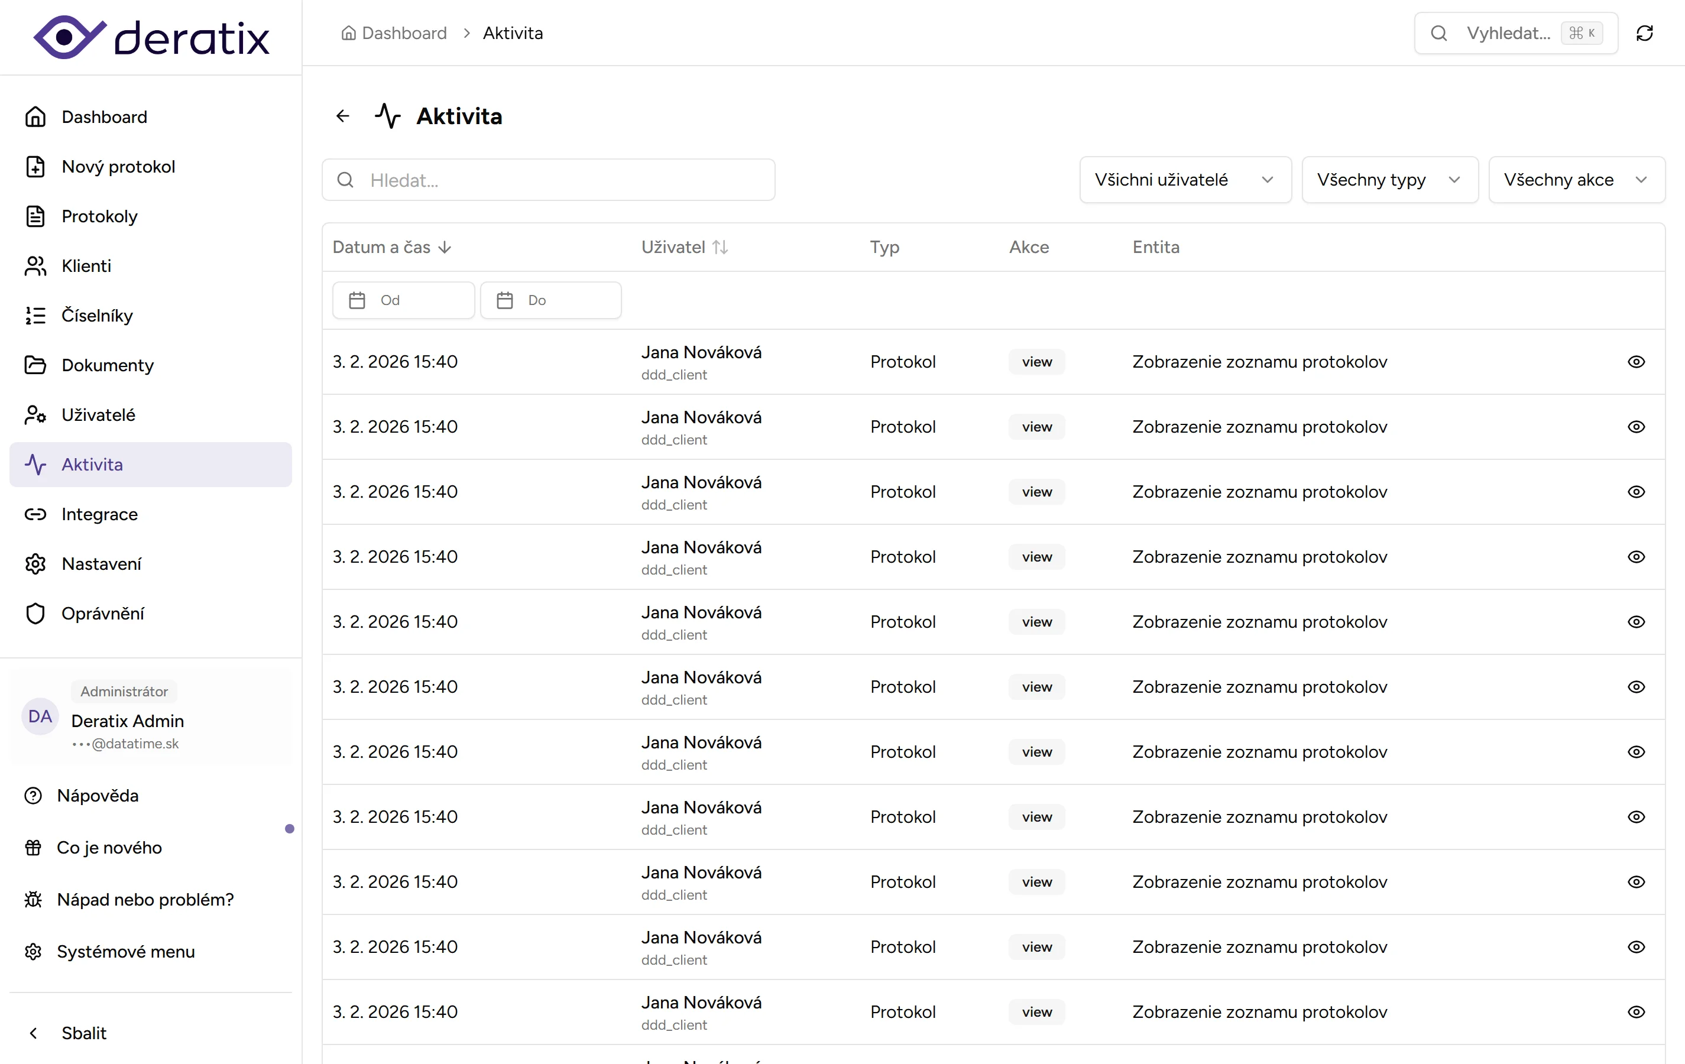Expand the Všichni uživatelé dropdown
The width and height of the screenshot is (1685, 1064).
[1185, 180]
